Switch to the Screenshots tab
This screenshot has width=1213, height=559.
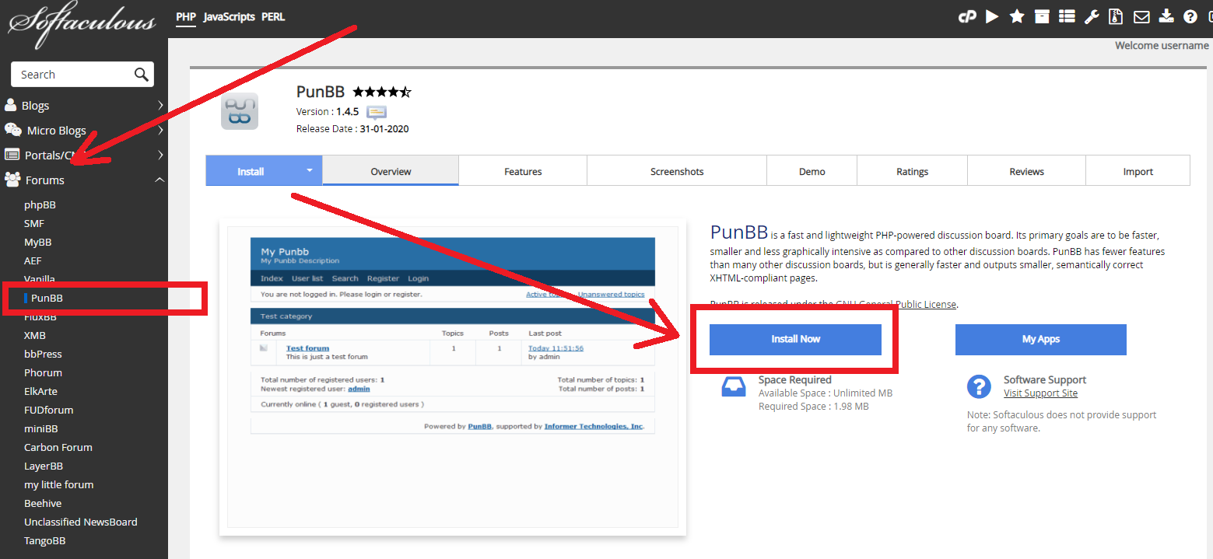point(676,171)
